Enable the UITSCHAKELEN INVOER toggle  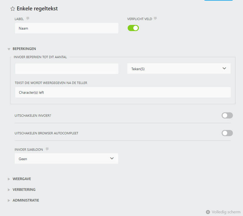[x=227, y=115]
